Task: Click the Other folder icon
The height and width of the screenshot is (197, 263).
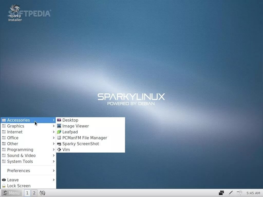Action: (x=4, y=144)
